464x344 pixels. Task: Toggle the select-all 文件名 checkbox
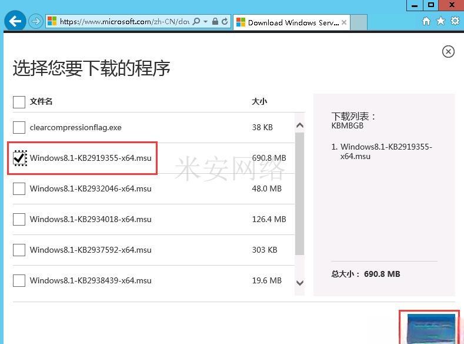(19, 102)
